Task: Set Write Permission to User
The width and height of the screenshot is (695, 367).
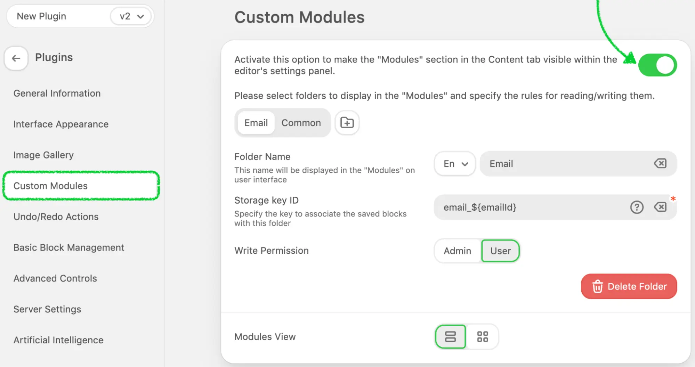Action: coord(500,251)
